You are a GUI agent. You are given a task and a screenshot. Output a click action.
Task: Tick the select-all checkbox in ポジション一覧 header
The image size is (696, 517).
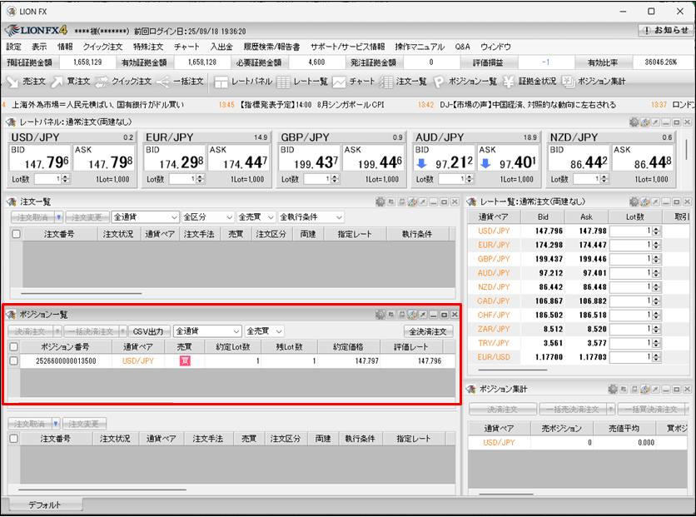click(13, 346)
